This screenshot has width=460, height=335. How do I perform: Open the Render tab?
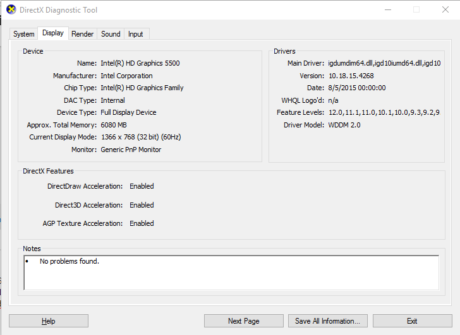(82, 34)
